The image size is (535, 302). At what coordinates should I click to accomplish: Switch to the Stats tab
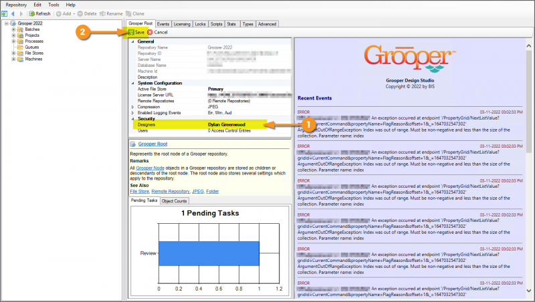(231, 24)
